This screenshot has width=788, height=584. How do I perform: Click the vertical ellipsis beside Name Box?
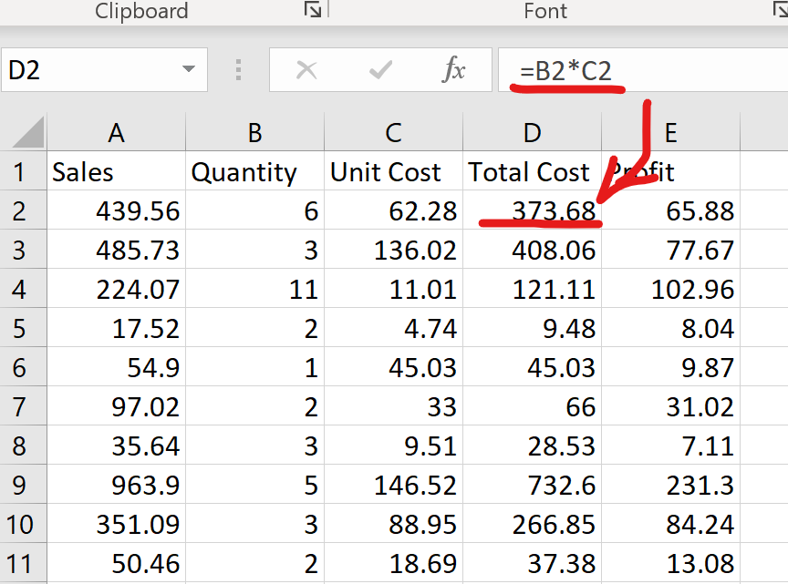(x=238, y=71)
